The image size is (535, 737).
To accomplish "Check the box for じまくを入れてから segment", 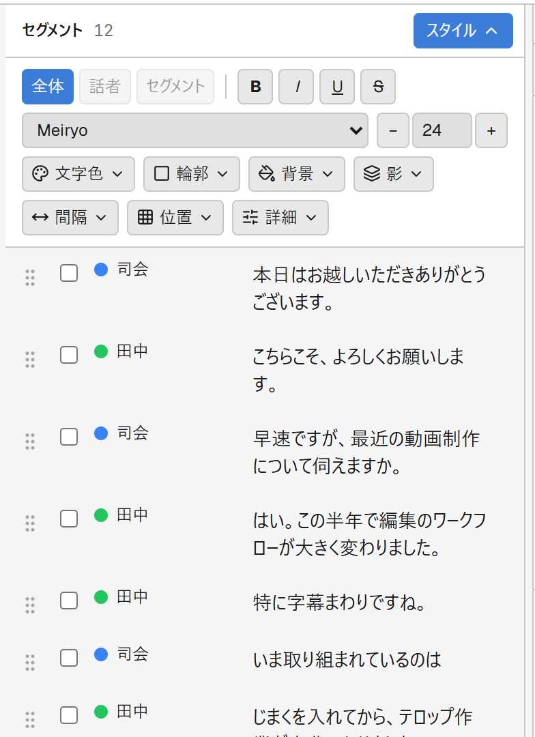I will coord(69,715).
